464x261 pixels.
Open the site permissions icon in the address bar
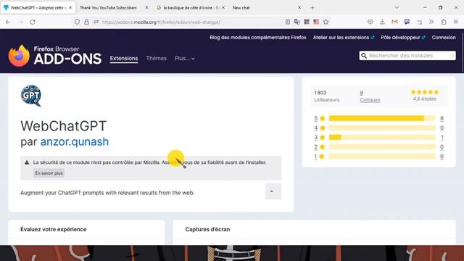click(x=96, y=22)
